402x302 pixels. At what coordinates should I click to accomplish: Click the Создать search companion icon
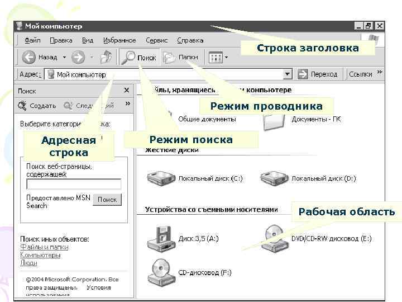pyautogui.click(x=22, y=106)
